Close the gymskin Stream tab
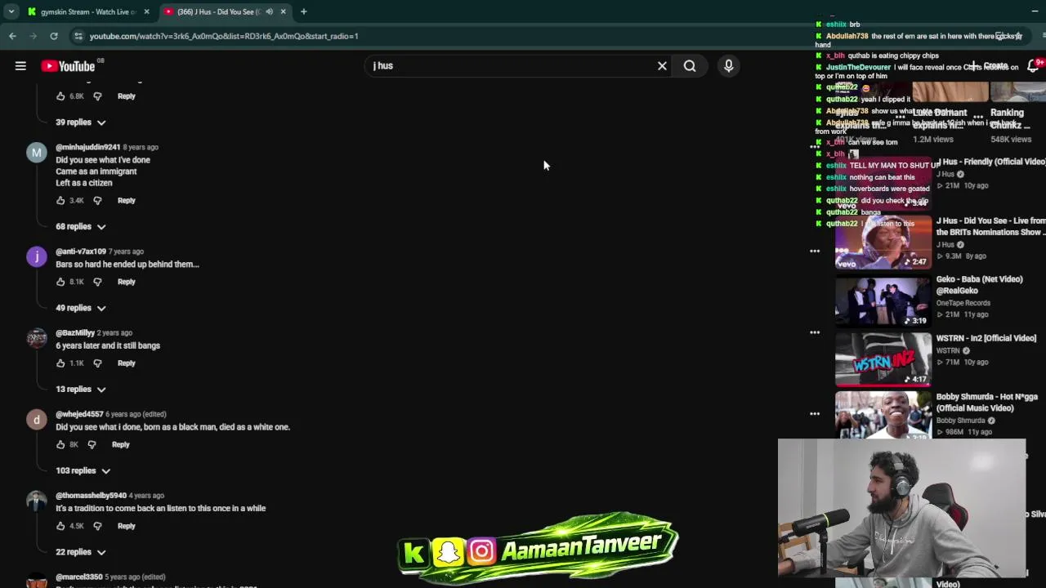The image size is (1046, 588). point(147,11)
